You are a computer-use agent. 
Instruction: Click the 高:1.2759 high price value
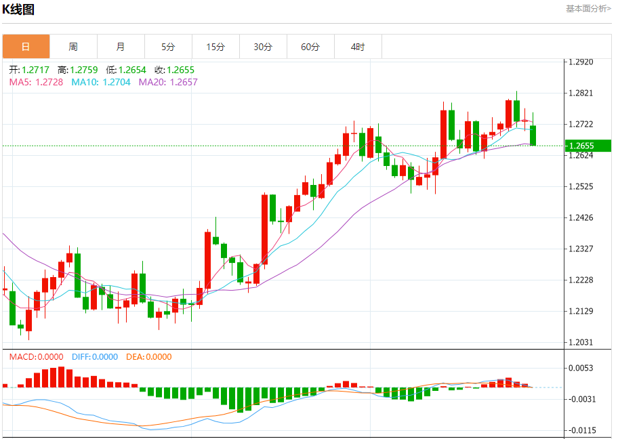click(78, 70)
